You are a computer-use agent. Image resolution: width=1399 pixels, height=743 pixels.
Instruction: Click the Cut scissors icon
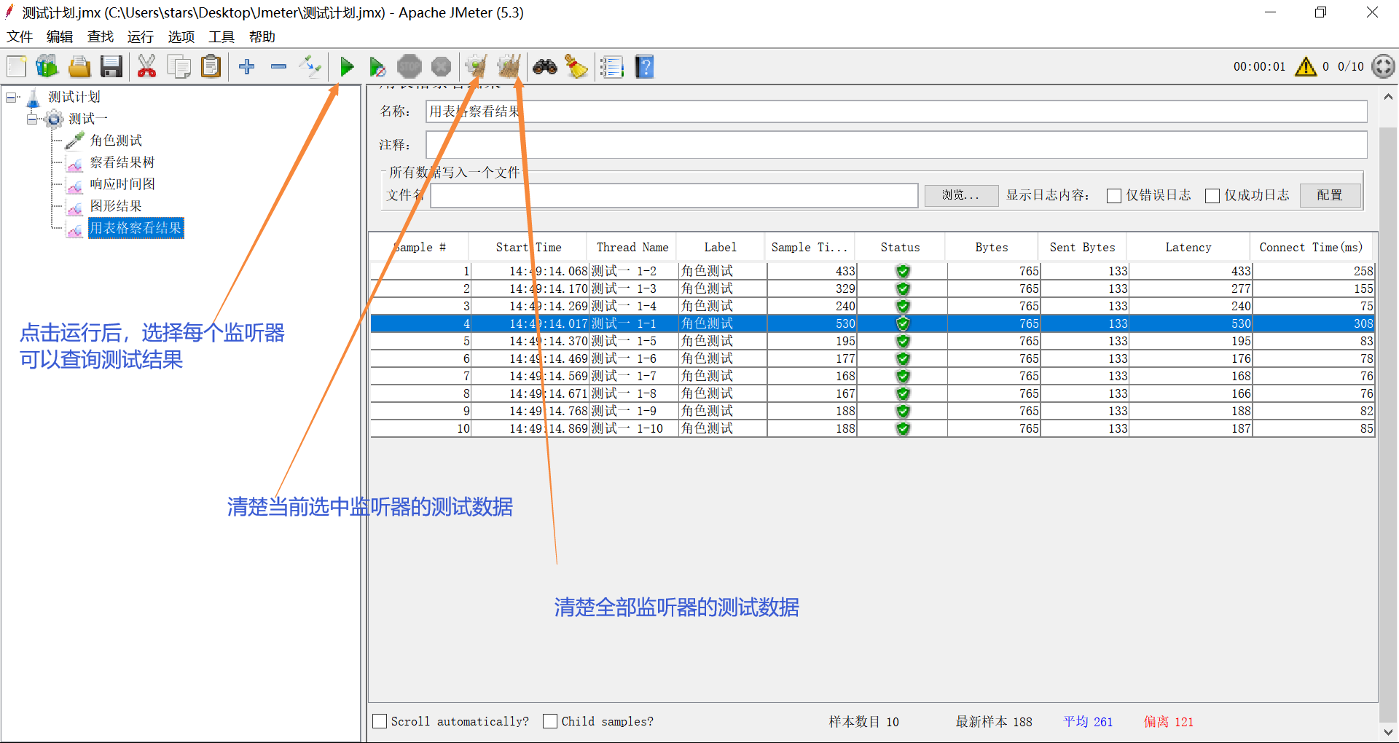tap(146, 66)
